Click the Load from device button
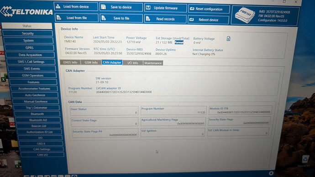This screenshot has width=315, height=177. 76,7
